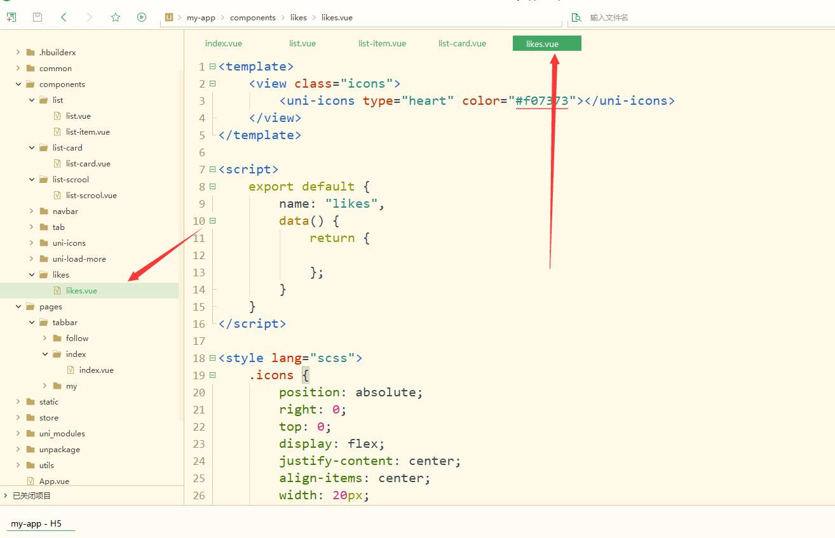
Task: Switch to the list.vue tab
Action: 302,44
